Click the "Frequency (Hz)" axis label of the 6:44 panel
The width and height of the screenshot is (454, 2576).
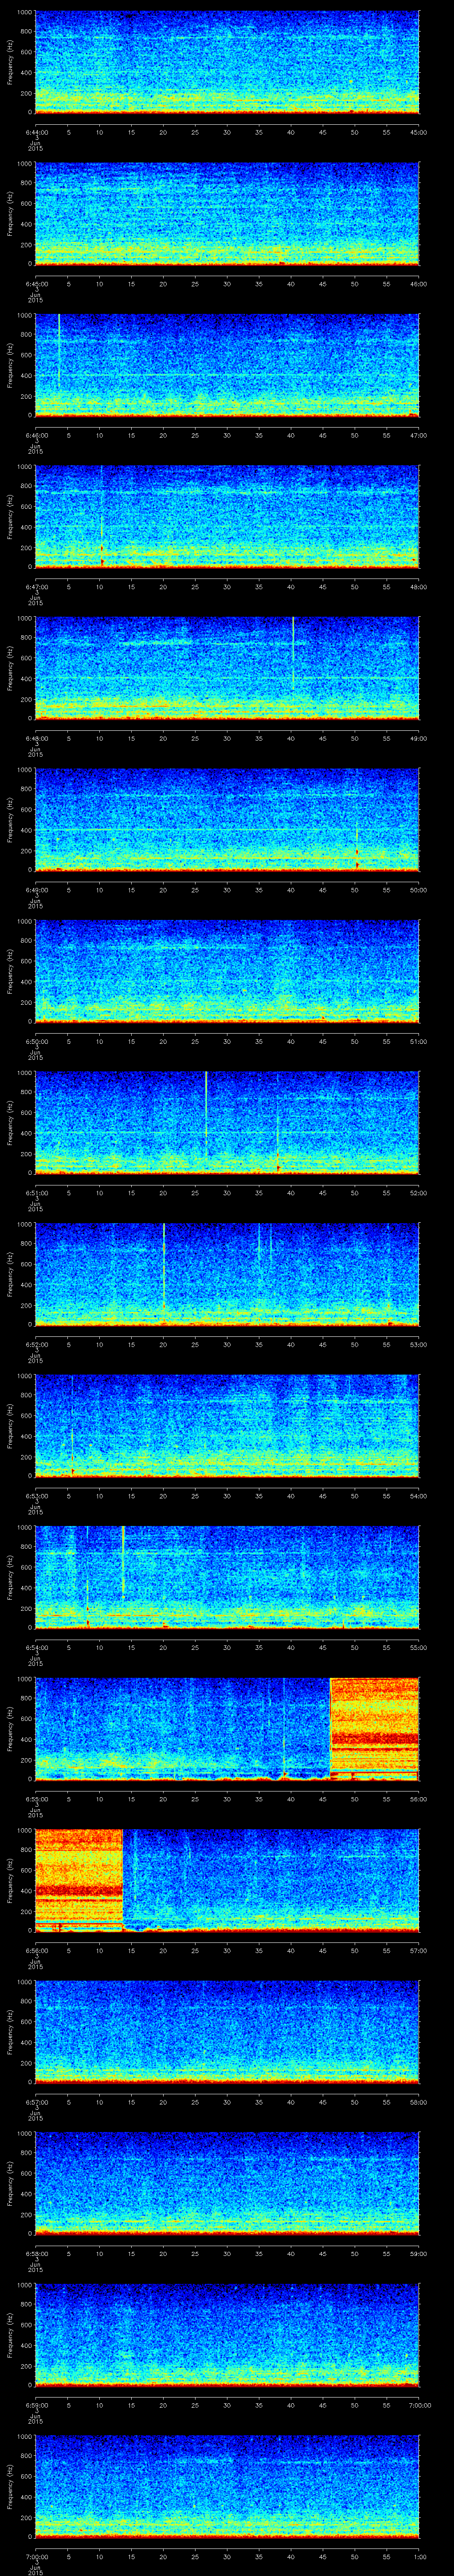pyautogui.click(x=11, y=62)
